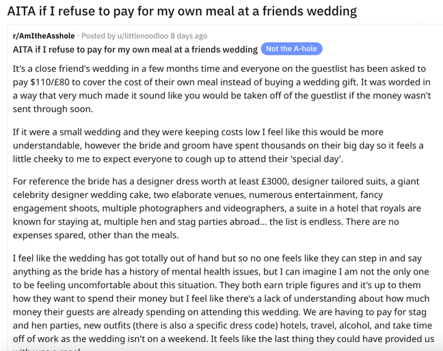Click the '8 days ago' timestamp
443x351 pixels.
189,36
